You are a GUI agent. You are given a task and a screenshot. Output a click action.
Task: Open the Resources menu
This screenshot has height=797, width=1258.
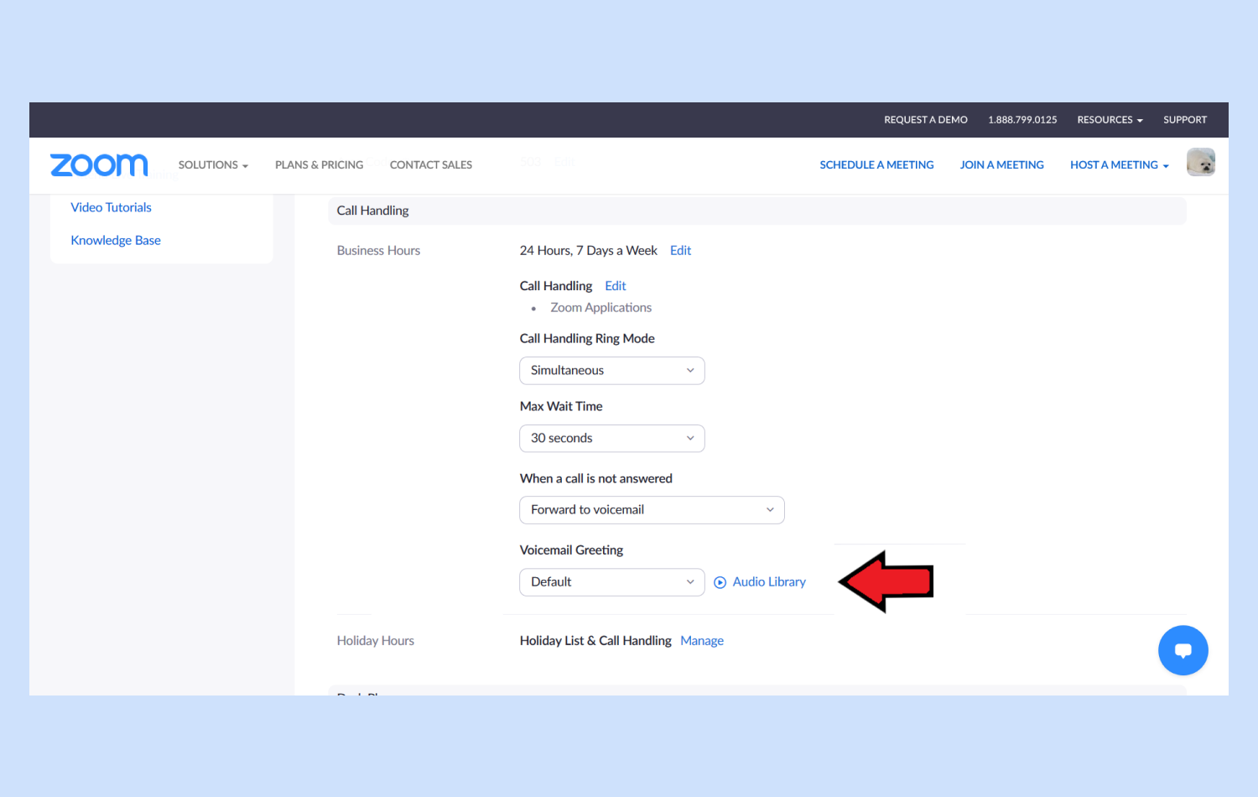[x=1109, y=120]
